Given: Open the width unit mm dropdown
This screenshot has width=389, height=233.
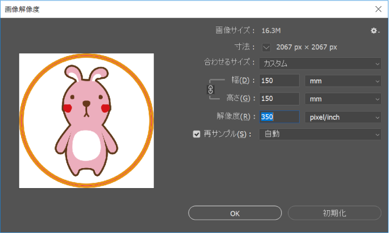Looking at the screenshot, I should (343, 81).
